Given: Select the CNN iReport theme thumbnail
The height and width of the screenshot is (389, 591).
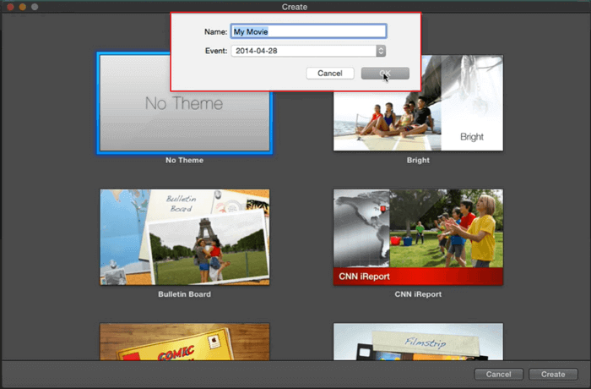Looking at the screenshot, I should (418, 237).
